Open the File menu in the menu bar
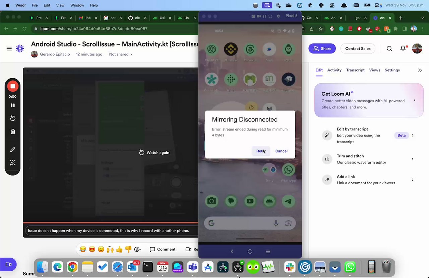Screen dimensions: 429x278 click(35, 5)
